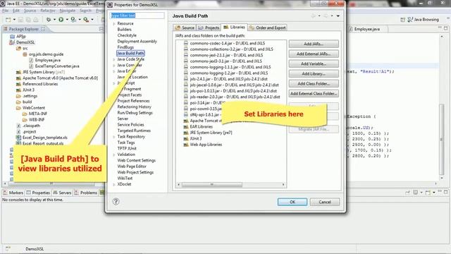Open dropdown arrow next to External Tools icon
The image size is (451, 254).
92,20
